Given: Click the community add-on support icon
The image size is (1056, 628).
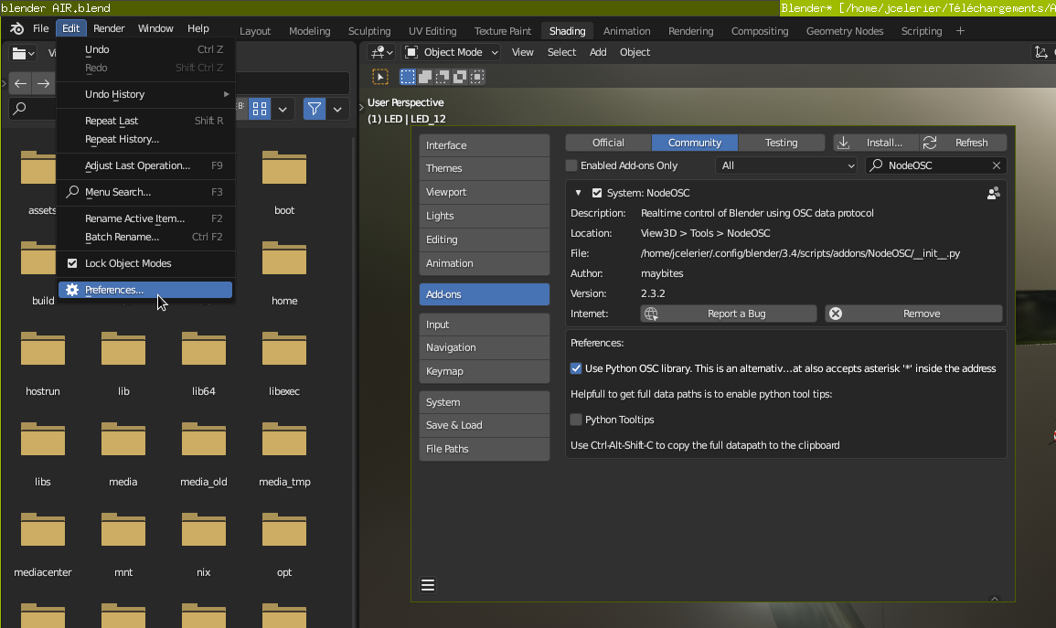Looking at the screenshot, I should (993, 193).
